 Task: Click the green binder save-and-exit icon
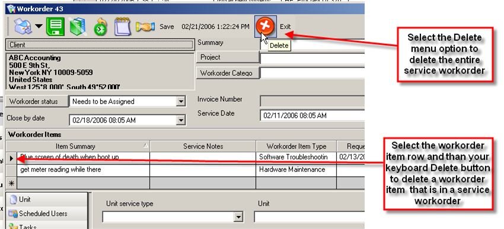click(x=78, y=27)
